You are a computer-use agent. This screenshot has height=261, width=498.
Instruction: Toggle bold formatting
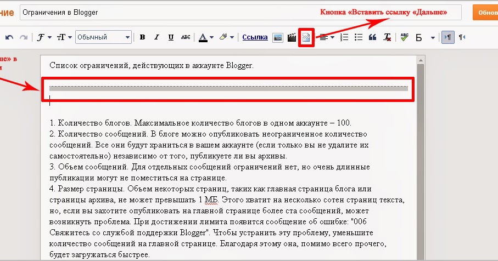point(142,37)
